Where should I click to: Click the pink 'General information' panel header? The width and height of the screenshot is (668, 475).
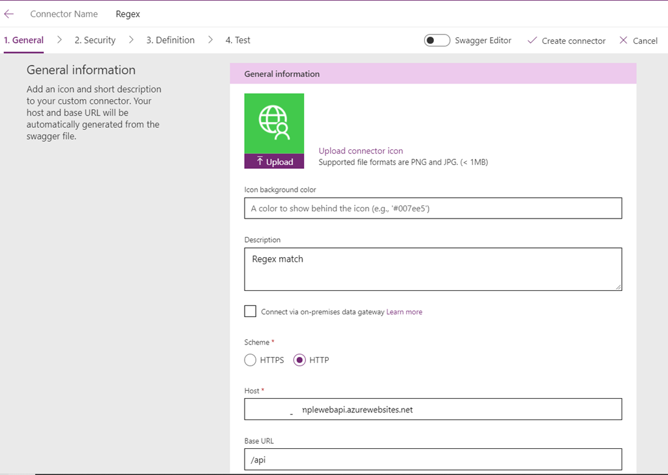coord(433,74)
